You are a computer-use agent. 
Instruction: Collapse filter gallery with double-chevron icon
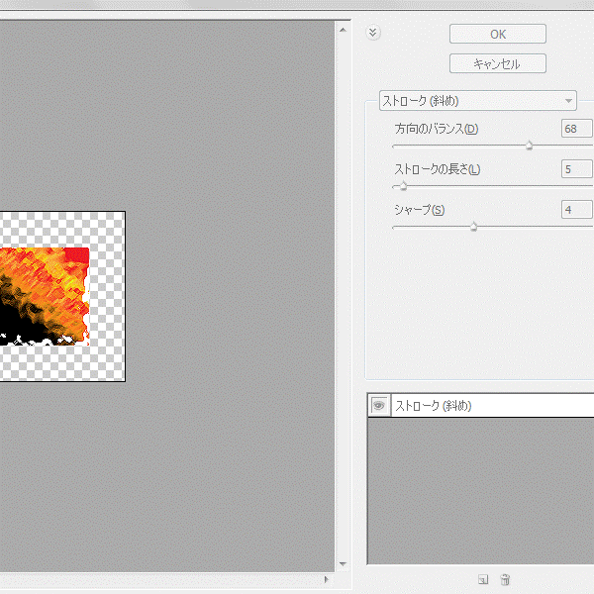[373, 33]
